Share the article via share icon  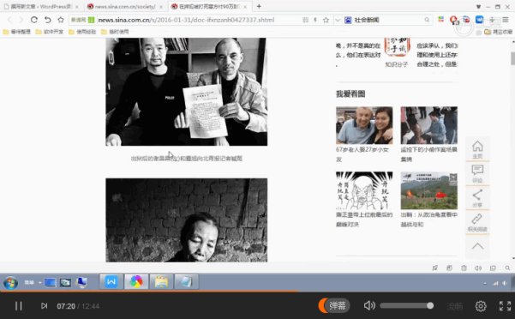click(477, 198)
